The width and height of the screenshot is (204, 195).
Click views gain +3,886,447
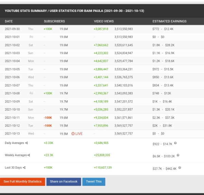pos(101,69)
